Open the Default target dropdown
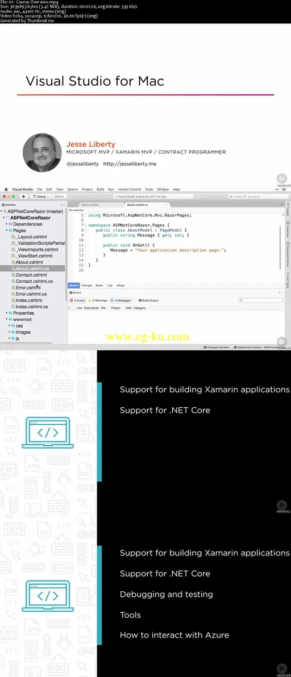The width and height of the screenshot is (291, 677). [57, 197]
